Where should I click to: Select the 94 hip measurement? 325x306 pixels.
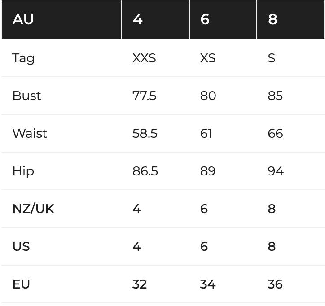tap(276, 171)
